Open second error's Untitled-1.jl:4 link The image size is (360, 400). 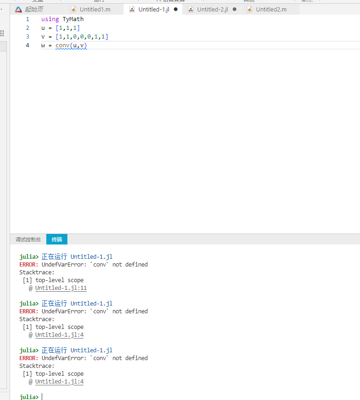coord(60,335)
